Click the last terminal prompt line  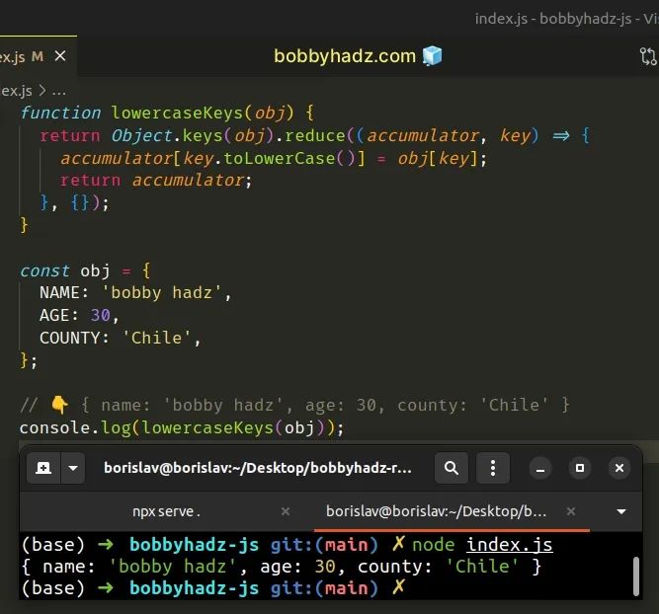click(213, 588)
